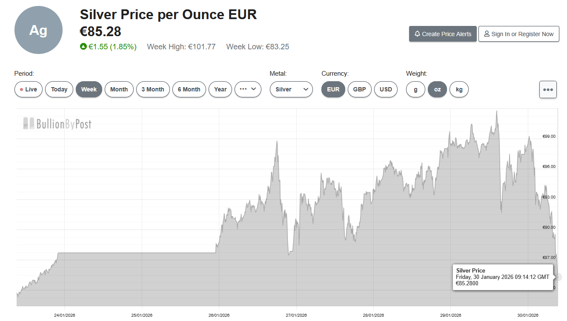Switch currency to USD
The width and height of the screenshot is (567, 321).
[x=386, y=89]
